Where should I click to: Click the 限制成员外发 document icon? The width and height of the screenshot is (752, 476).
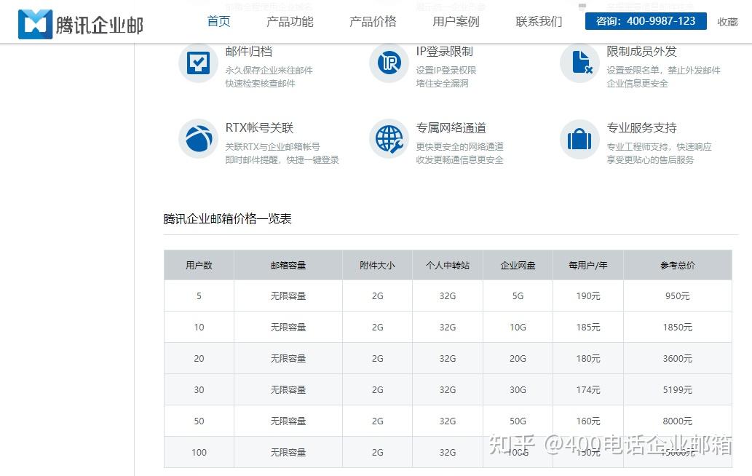(x=579, y=63)
